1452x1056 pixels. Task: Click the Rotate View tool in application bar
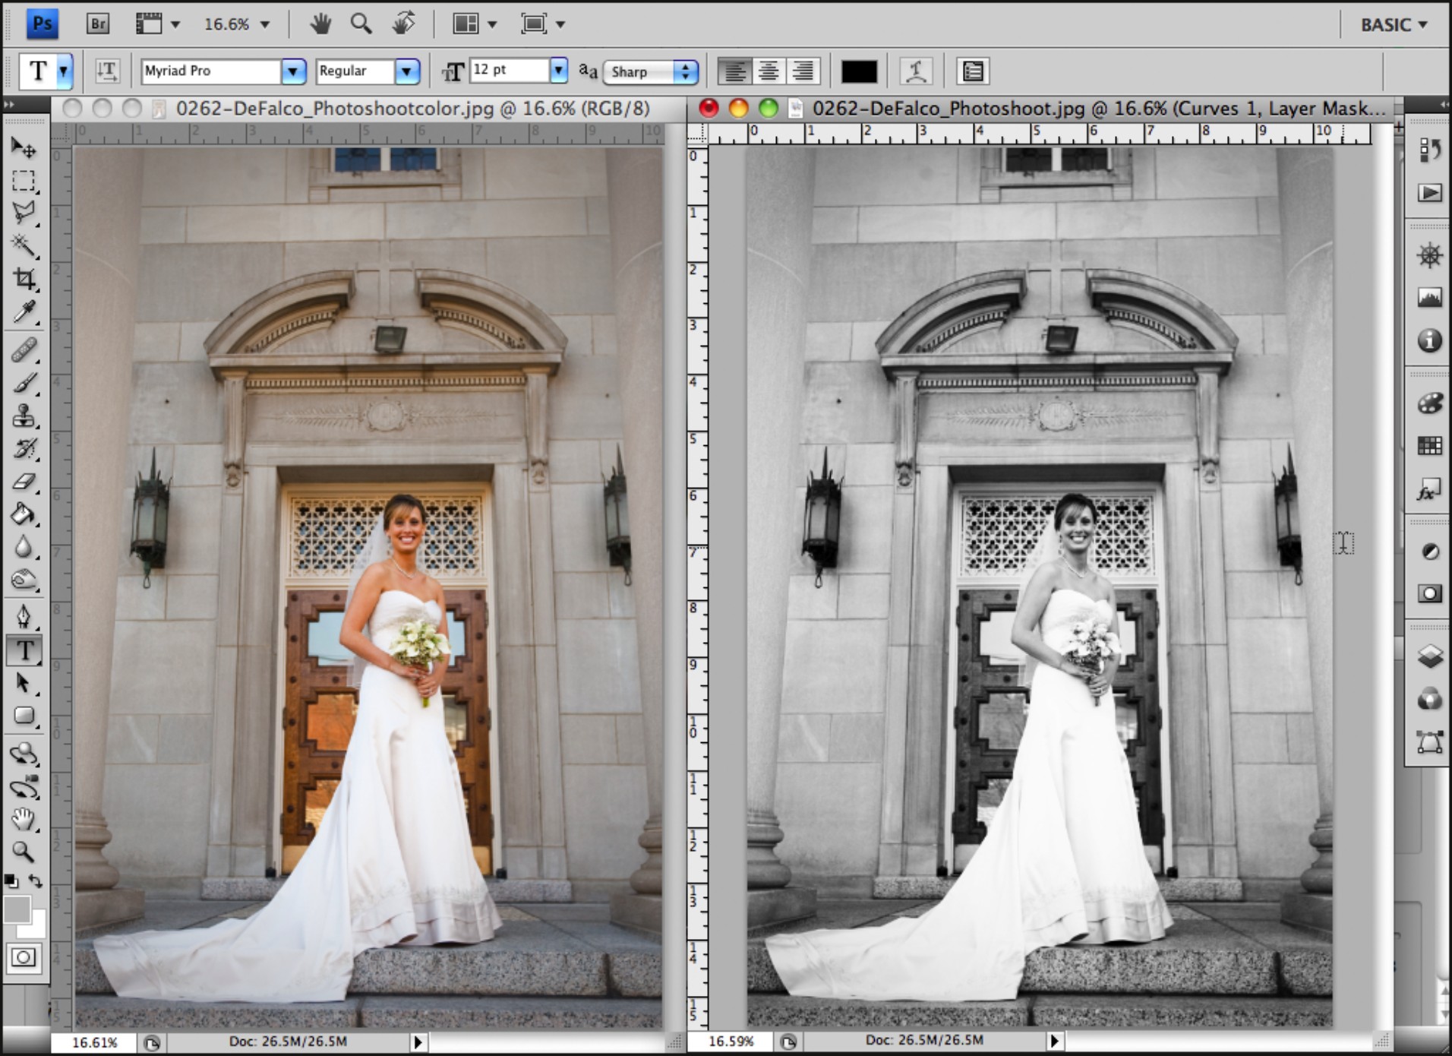pyautogui.click(x=403, y=24)
